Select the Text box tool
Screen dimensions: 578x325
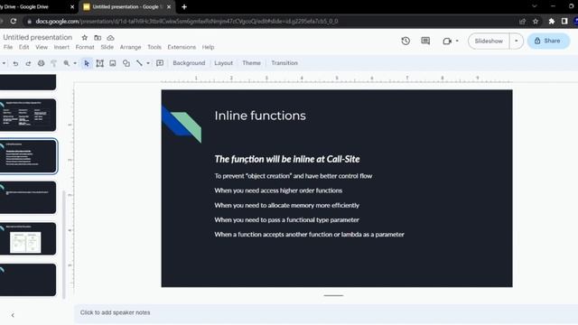tap(100, 63)
